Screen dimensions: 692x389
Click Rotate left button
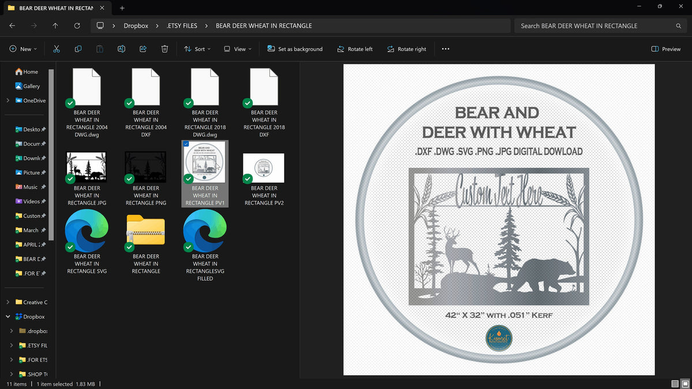coord(355,49)
